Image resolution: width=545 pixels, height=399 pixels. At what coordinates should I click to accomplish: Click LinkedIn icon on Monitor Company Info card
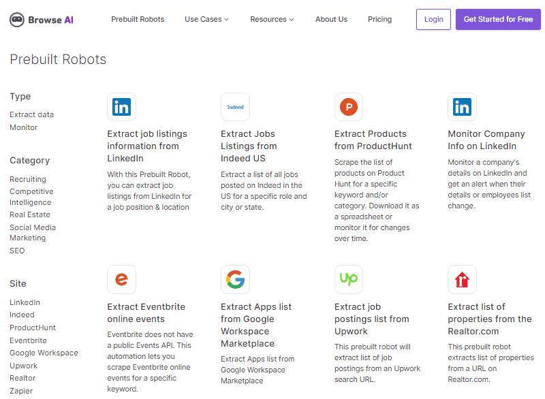click(462, 107)
